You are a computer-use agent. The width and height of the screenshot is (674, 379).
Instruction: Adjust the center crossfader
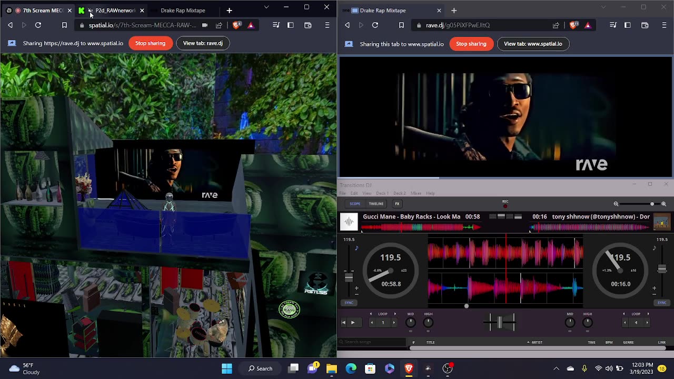[x=500, y=322]
